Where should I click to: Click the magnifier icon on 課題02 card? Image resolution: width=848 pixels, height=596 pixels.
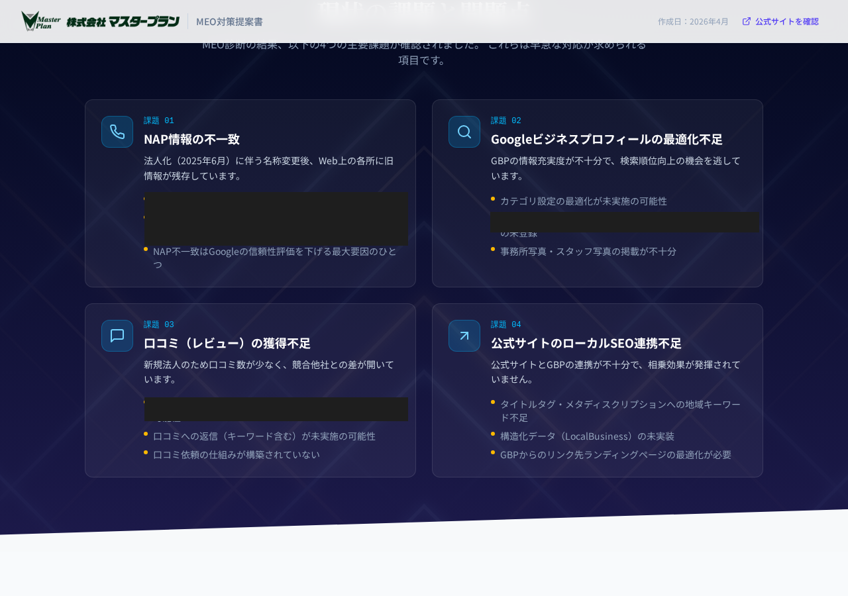tap(464, 130)
